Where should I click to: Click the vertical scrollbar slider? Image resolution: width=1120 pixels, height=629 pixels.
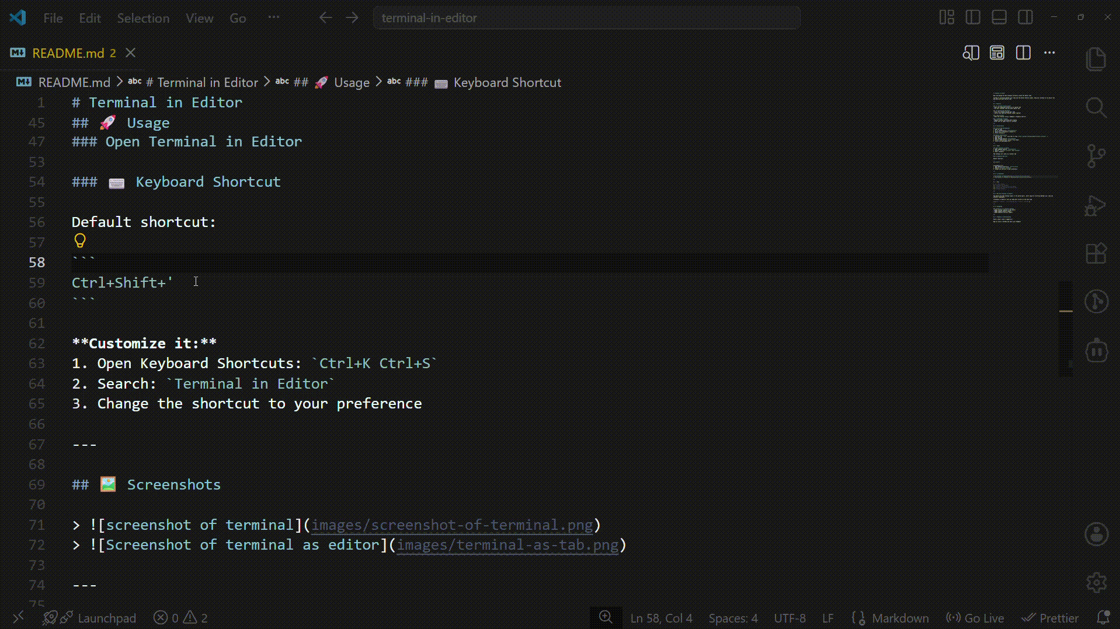(x=1066, y=328)
